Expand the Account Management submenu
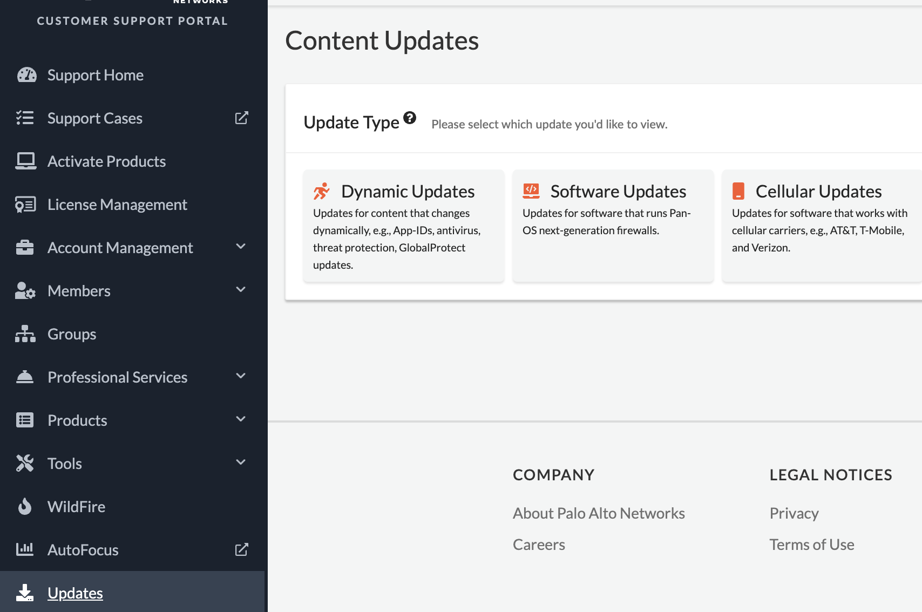922x612 pixels. [x=241, y=247]
